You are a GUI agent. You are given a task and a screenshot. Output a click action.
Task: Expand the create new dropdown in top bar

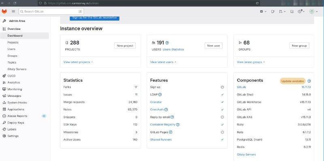[x=263, y=12]
